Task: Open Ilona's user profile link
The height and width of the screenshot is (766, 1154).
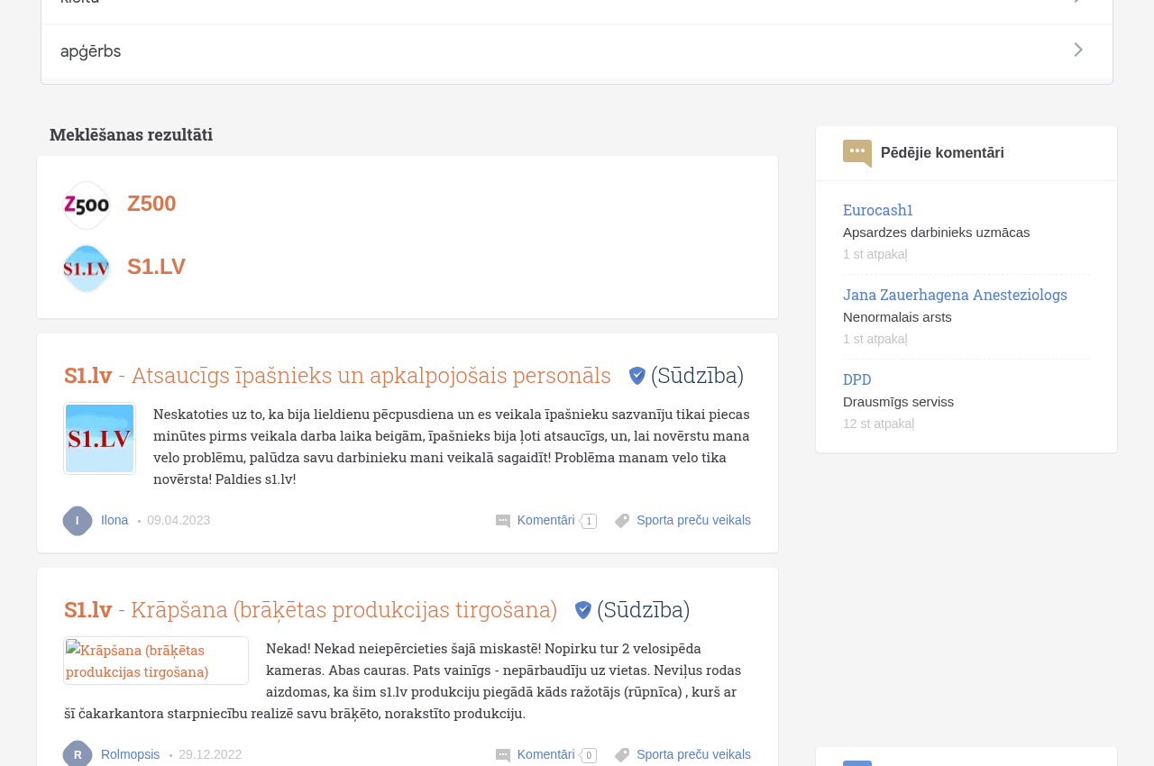Action: 114,520
